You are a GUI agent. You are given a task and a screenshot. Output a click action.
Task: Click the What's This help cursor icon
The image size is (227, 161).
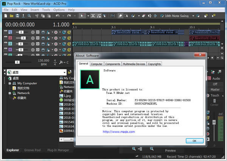pyautogui.click(x=213, y=16)
